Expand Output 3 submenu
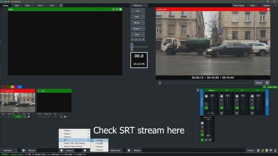This screenshot has height=156, width=278. click(x=74, y=134)
